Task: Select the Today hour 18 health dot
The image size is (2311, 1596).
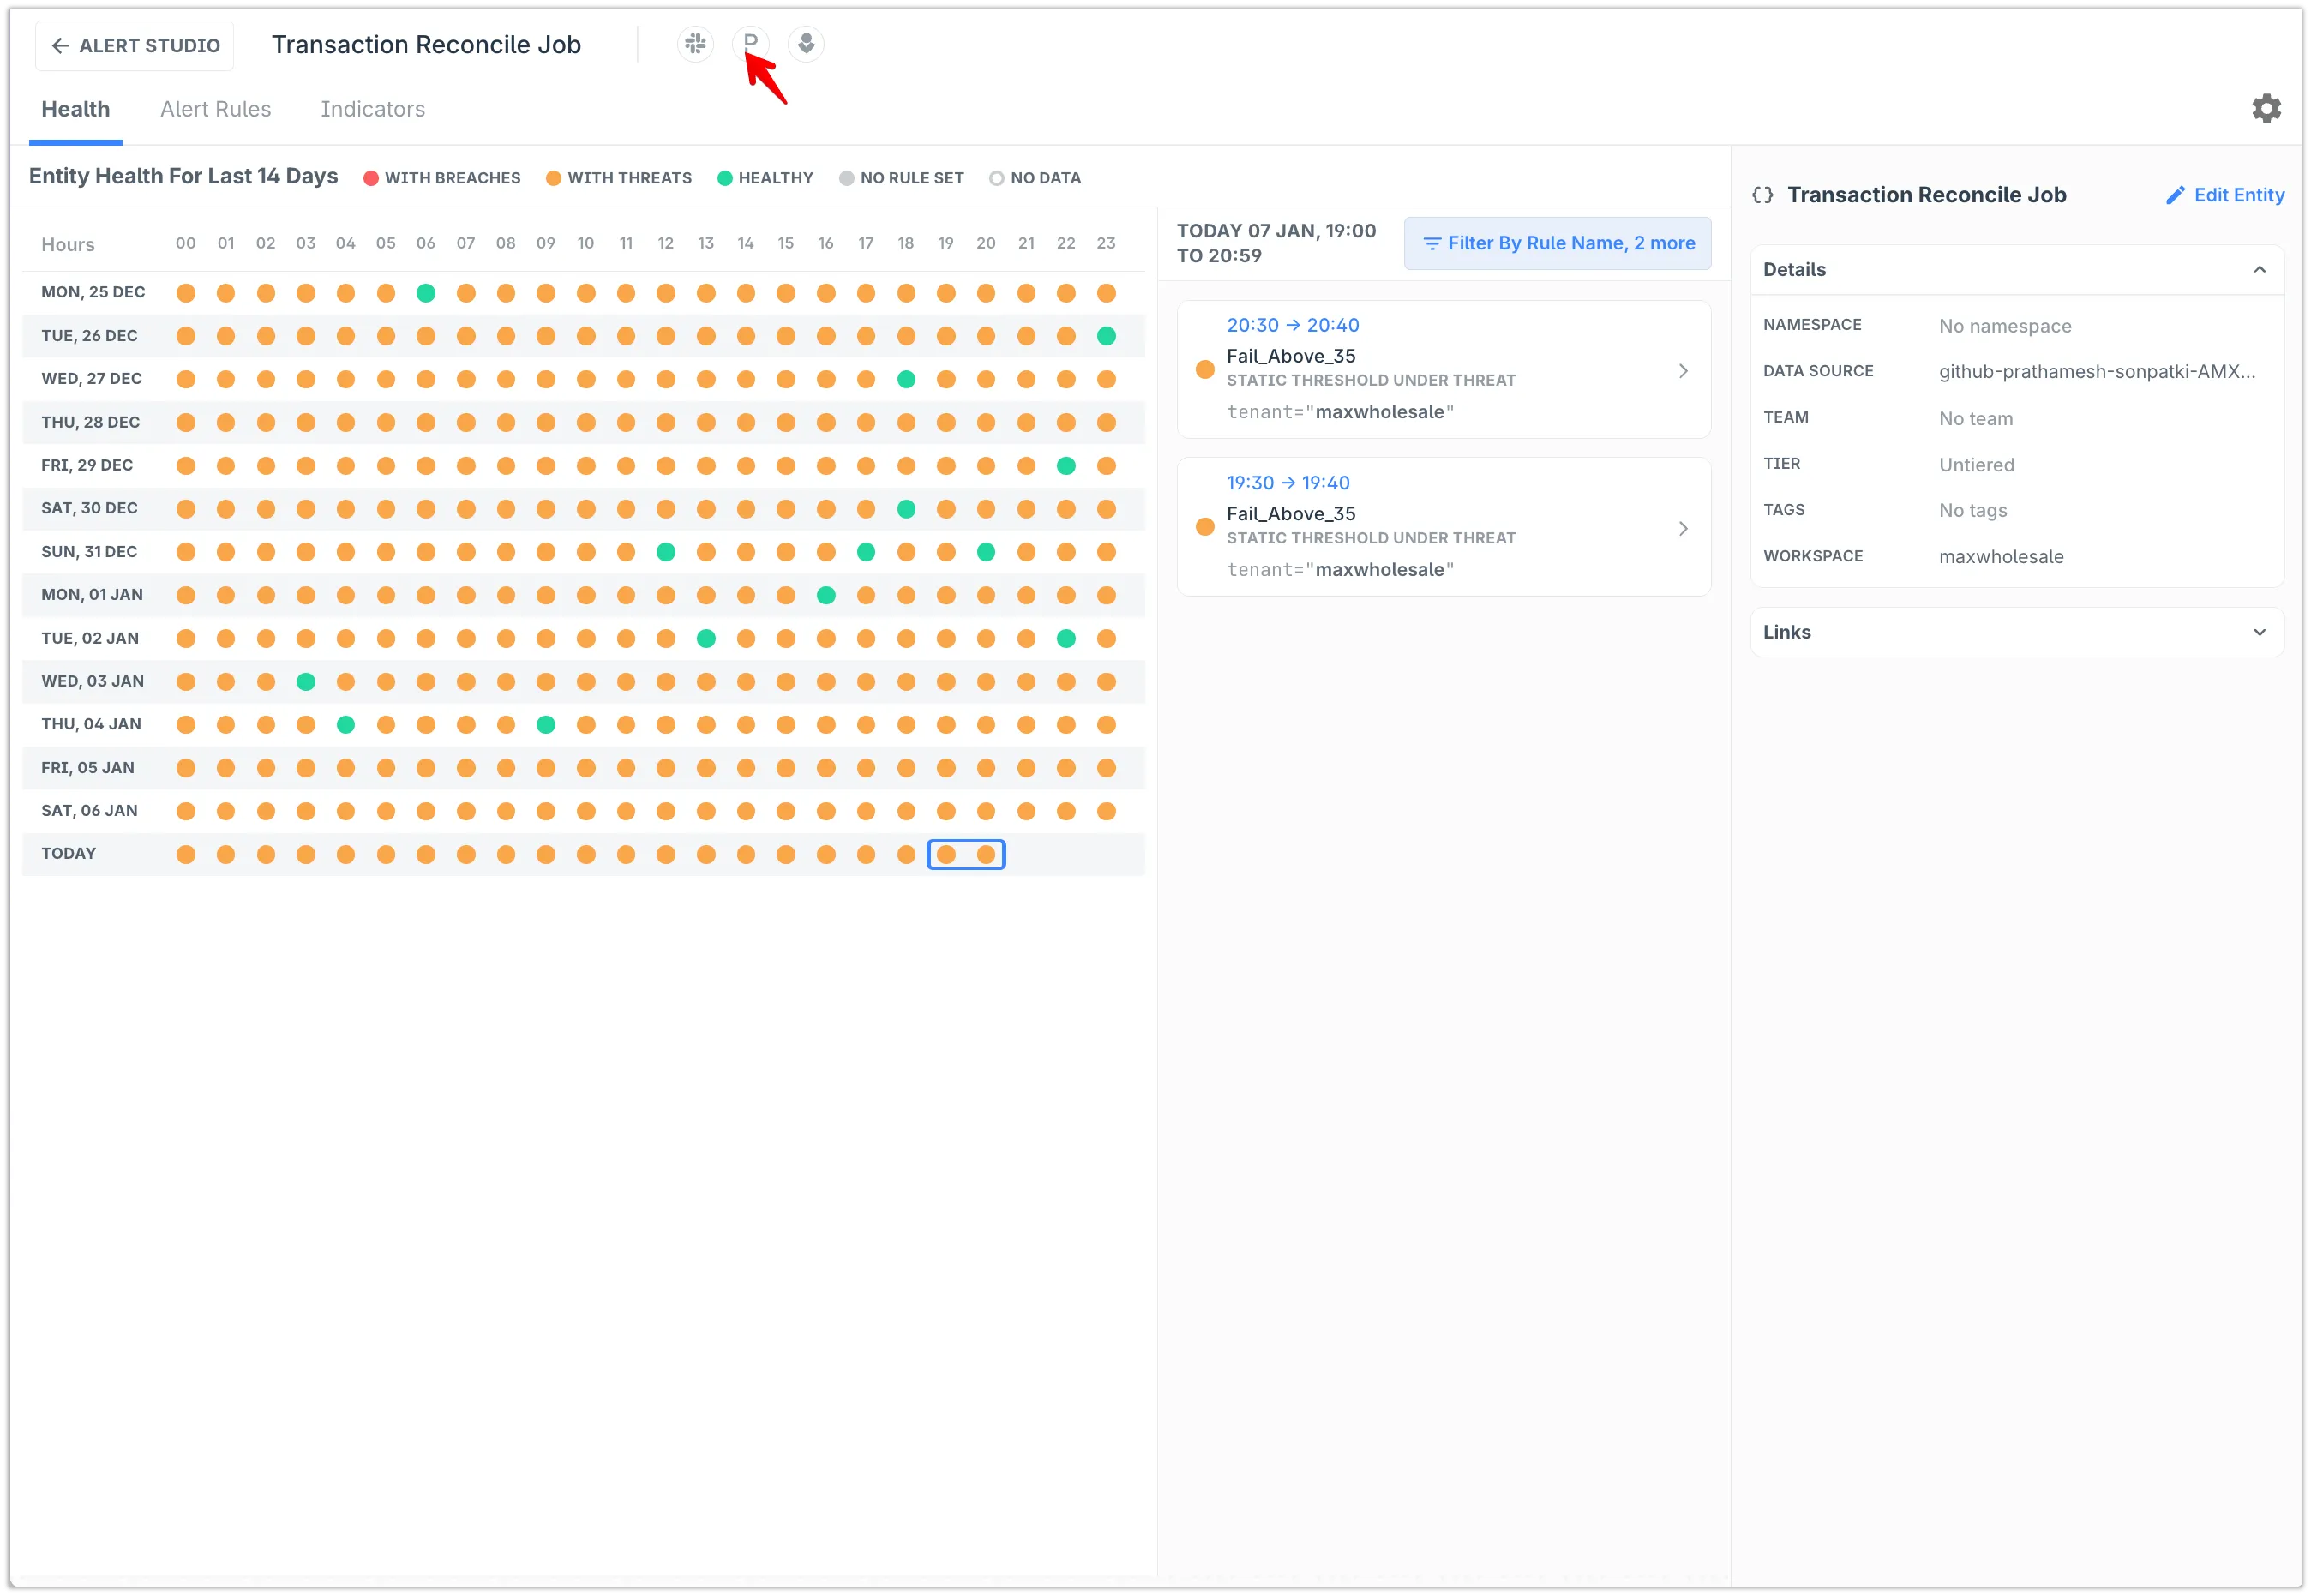Action: click(x=906, y=854)
